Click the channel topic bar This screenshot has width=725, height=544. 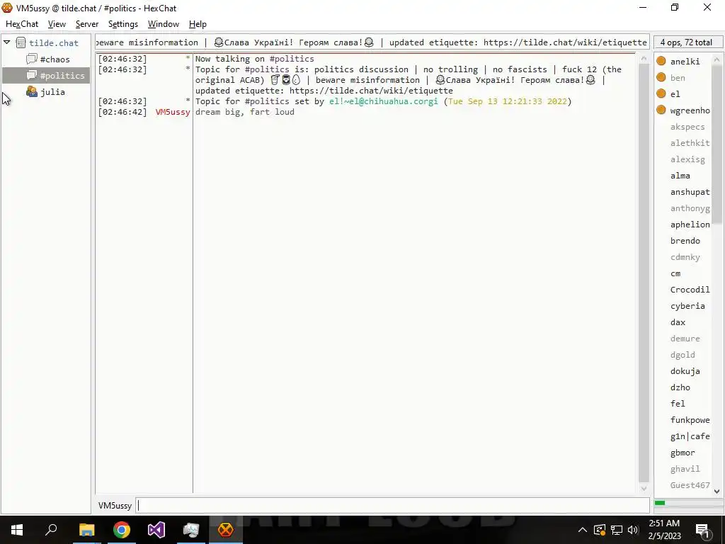click(x=372, y=42)
